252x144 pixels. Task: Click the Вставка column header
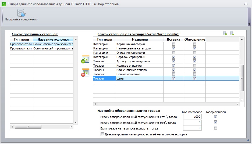(x=173, y=39)
